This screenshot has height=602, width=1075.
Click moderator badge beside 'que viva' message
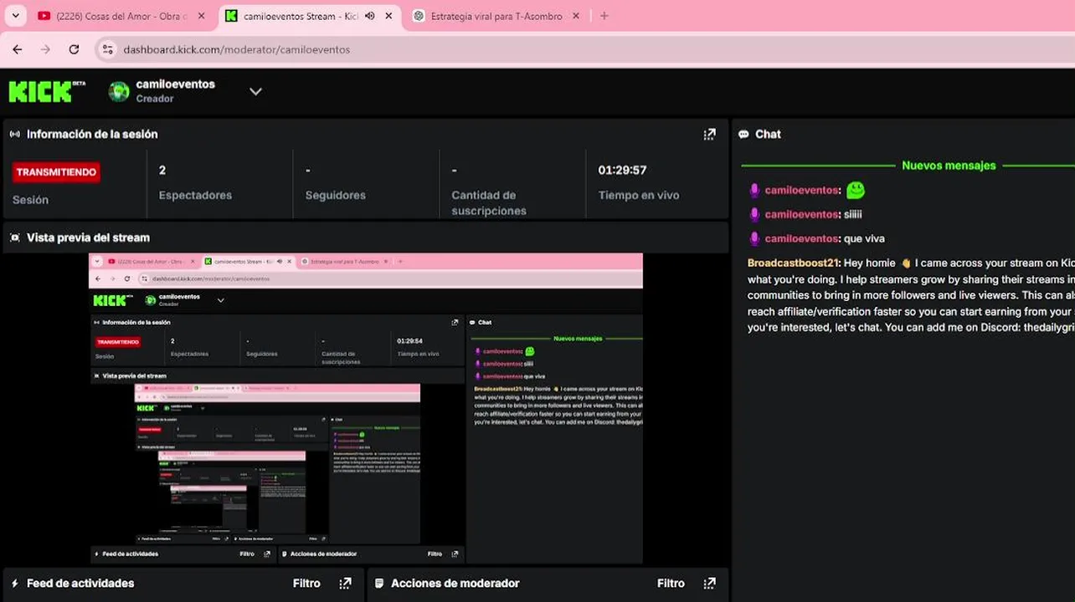(x=754, y=239)
